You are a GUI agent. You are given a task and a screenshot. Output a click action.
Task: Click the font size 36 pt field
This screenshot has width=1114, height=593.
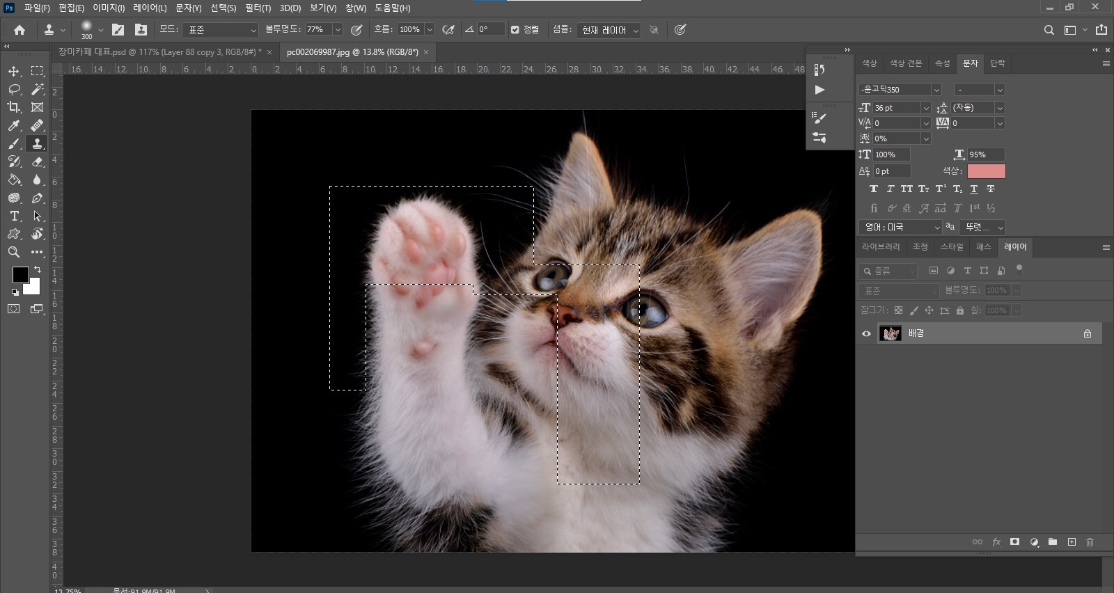(895, 108)
